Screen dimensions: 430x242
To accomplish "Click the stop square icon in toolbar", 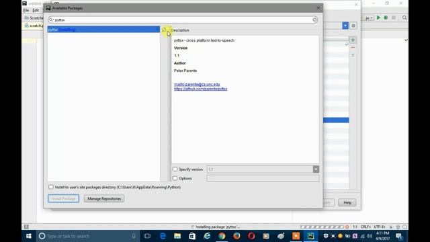I will (x=394, y=17).
